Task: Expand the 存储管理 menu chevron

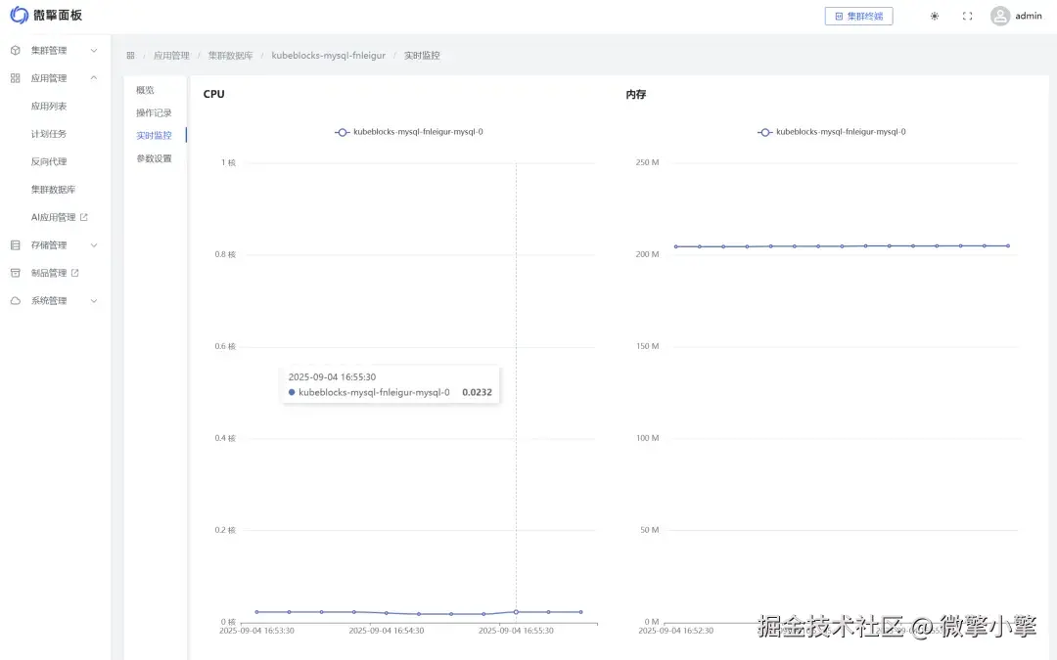Action: 94,245
